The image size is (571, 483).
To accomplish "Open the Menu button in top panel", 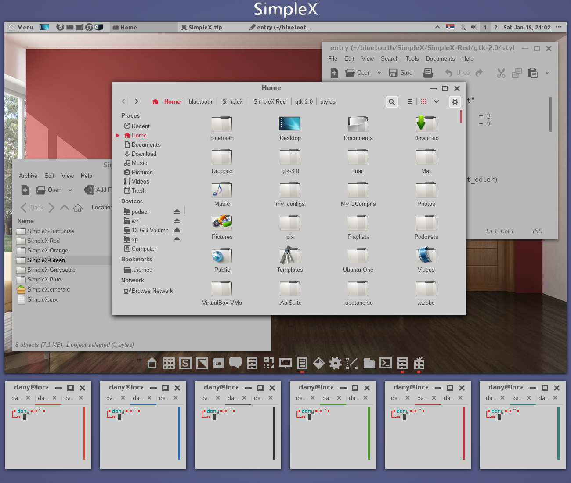I will coord(21,27).
